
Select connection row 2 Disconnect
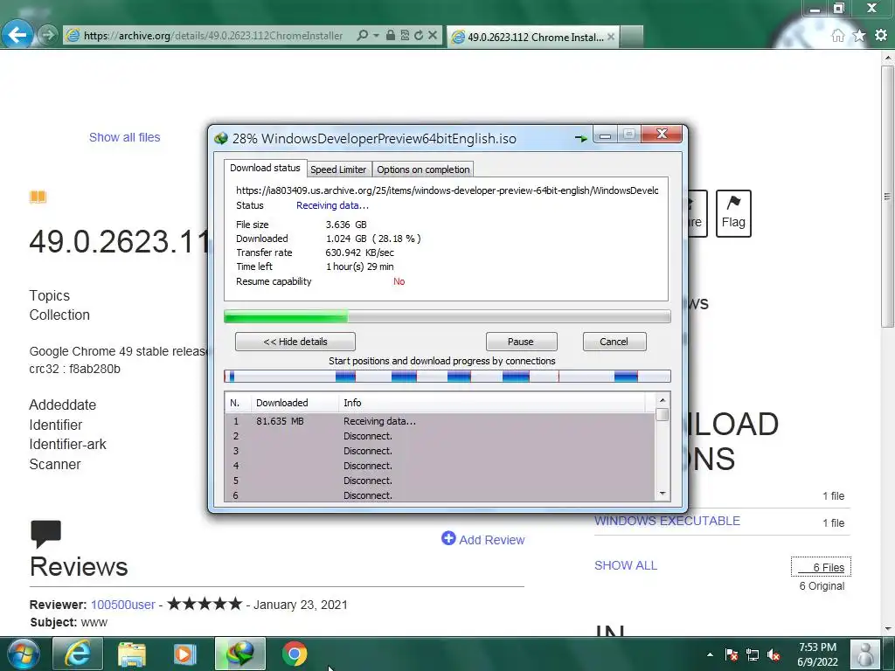coord(440,436)
